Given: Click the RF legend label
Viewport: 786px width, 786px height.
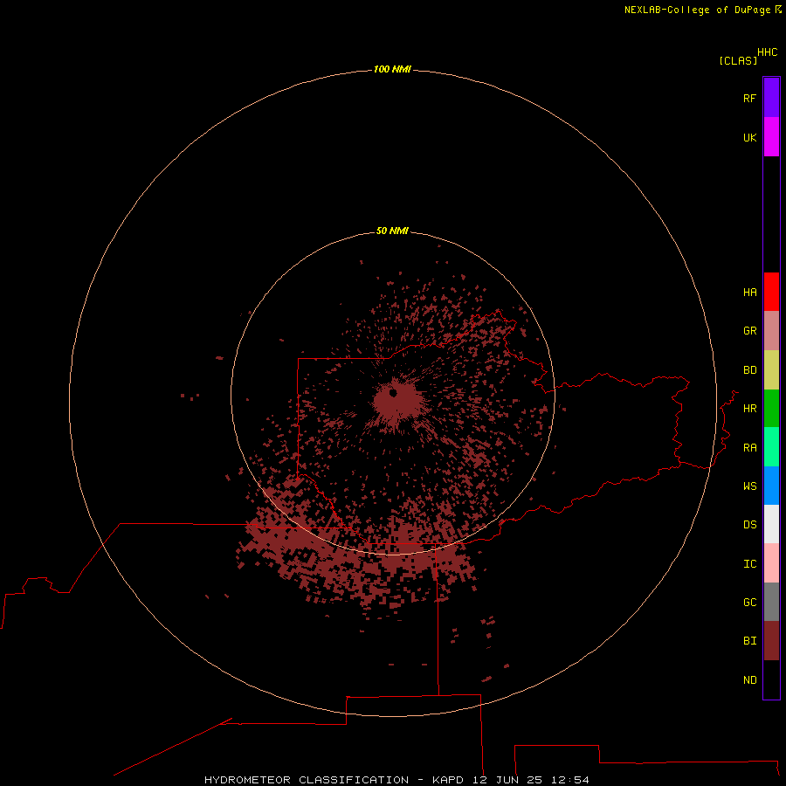Looking at the screenshot, I should [x=749, y=98].
